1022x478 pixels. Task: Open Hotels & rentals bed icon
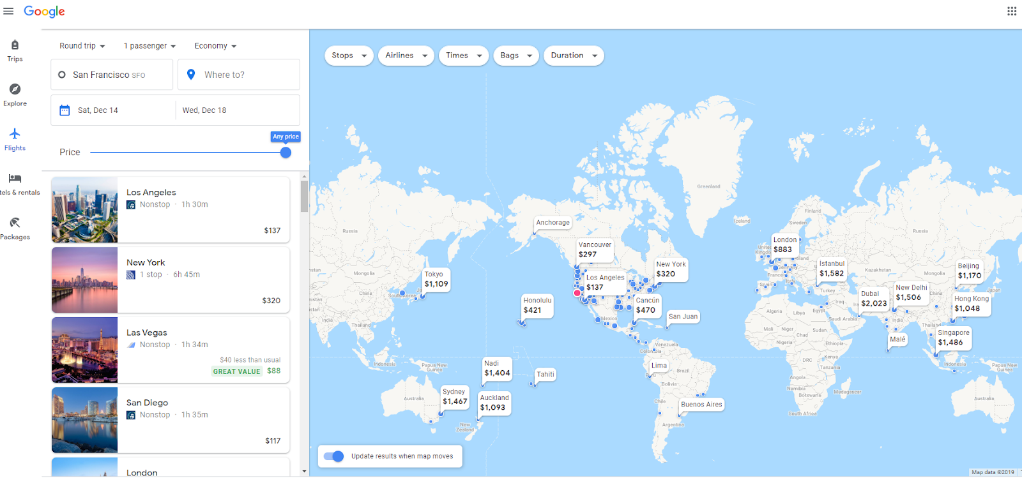tap(15, 178)
